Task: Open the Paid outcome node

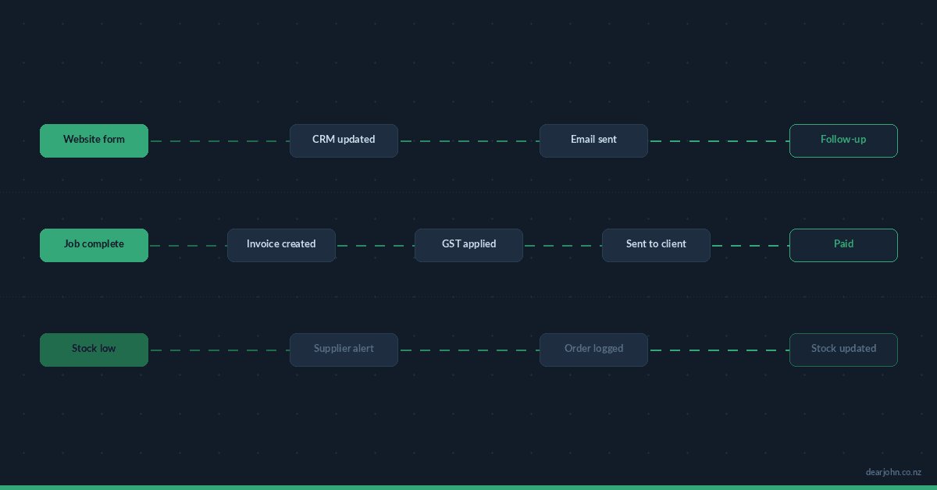Action: click(843, 244)
